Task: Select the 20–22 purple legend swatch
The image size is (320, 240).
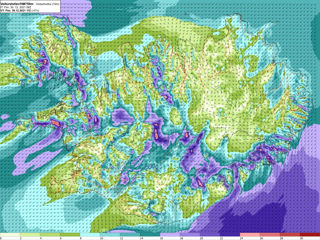Action: coord(210,235)
